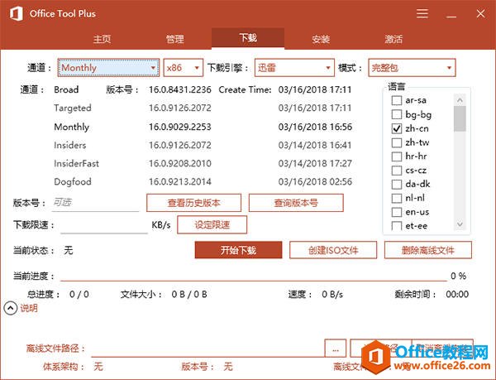Click the browse '...' path button

pos(336,349)
